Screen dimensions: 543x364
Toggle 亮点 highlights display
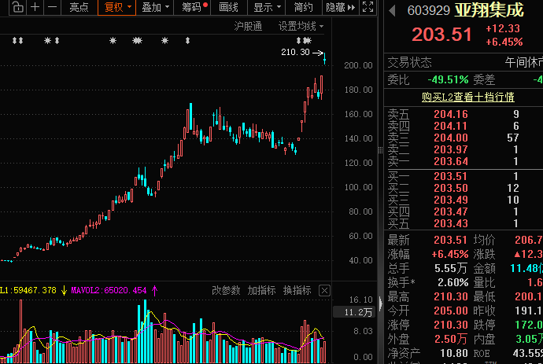79,8
